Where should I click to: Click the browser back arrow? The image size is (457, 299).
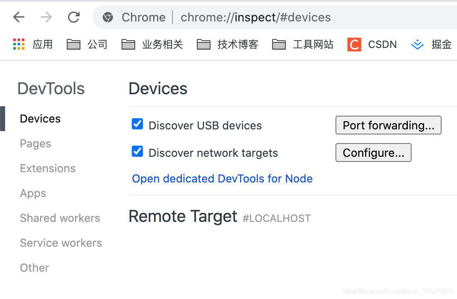19,17
